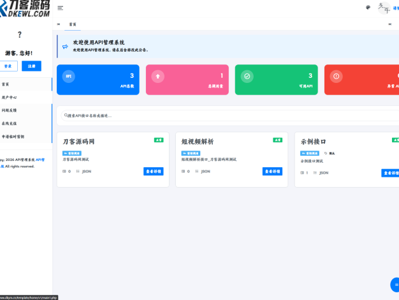Click green status badge on 短视频解析 card

tap(278, 140)
